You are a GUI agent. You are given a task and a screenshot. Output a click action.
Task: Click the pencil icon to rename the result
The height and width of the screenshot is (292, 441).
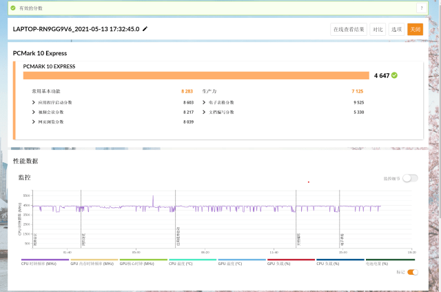click(x=145, y=29)
